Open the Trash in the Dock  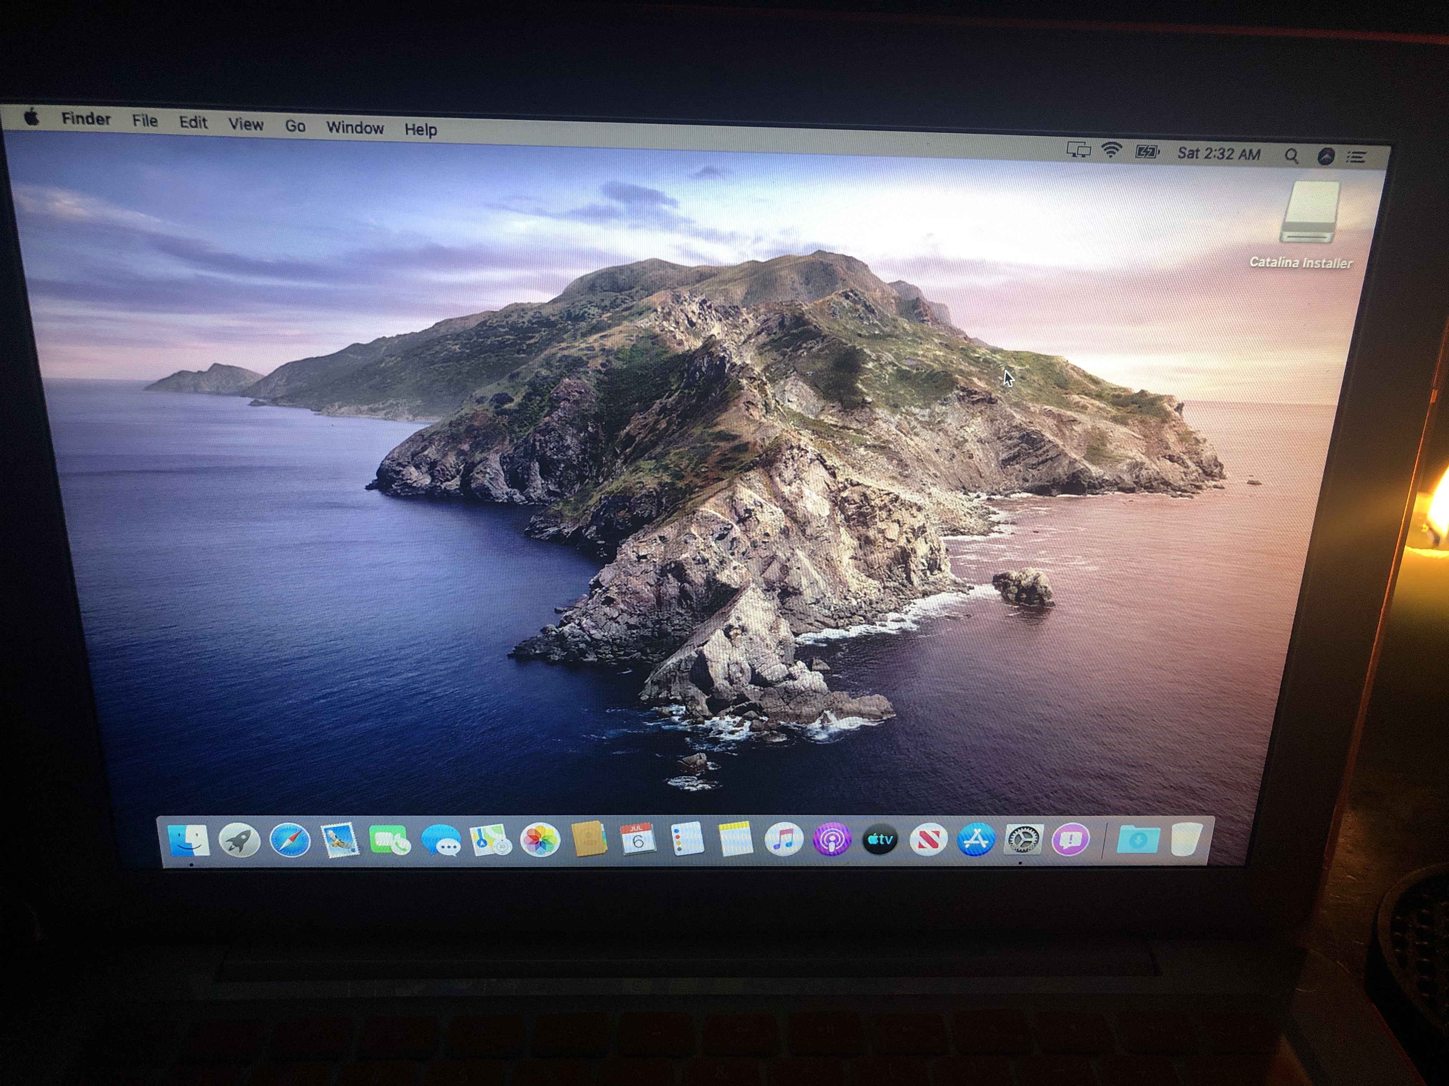[1186, 839]
